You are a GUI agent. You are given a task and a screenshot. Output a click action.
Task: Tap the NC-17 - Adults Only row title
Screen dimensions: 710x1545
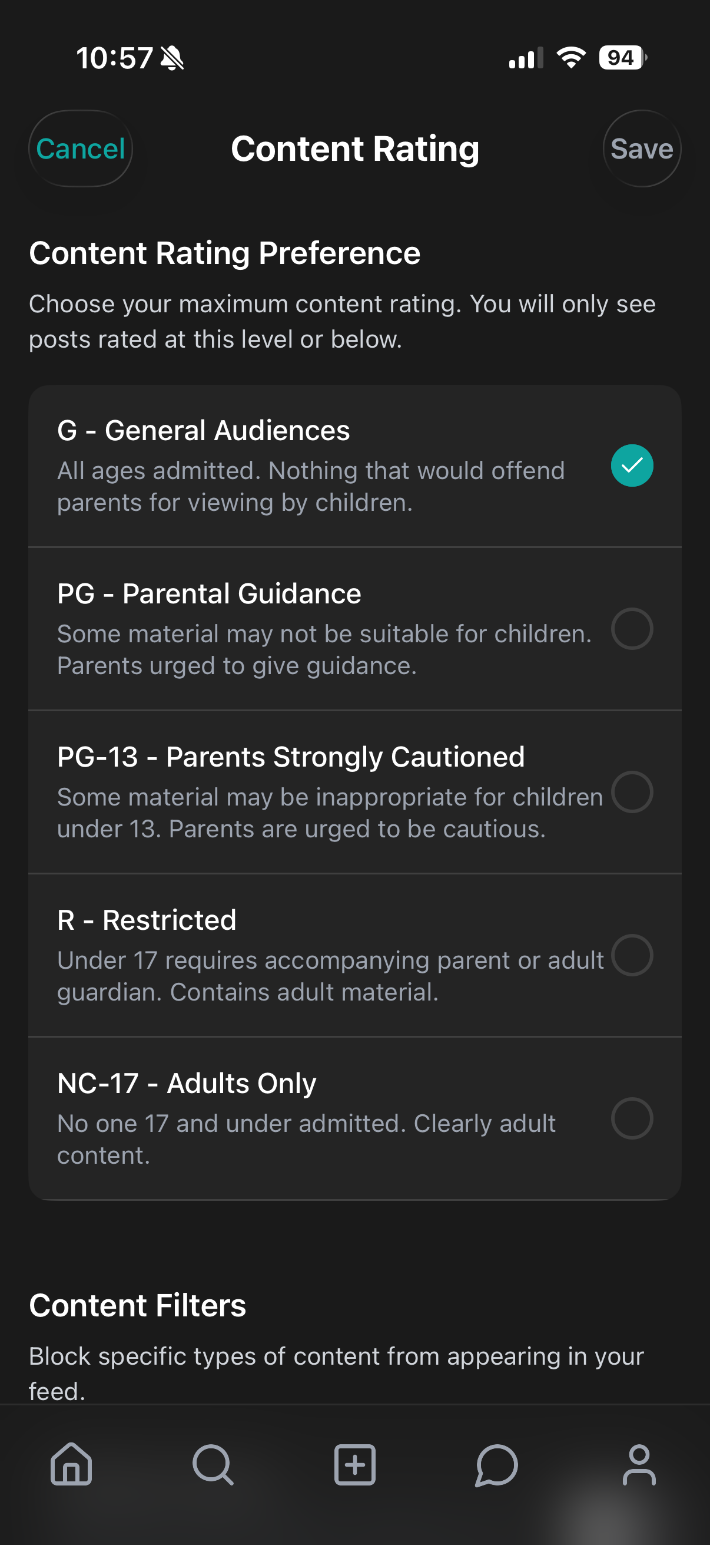click(187, 1082)
